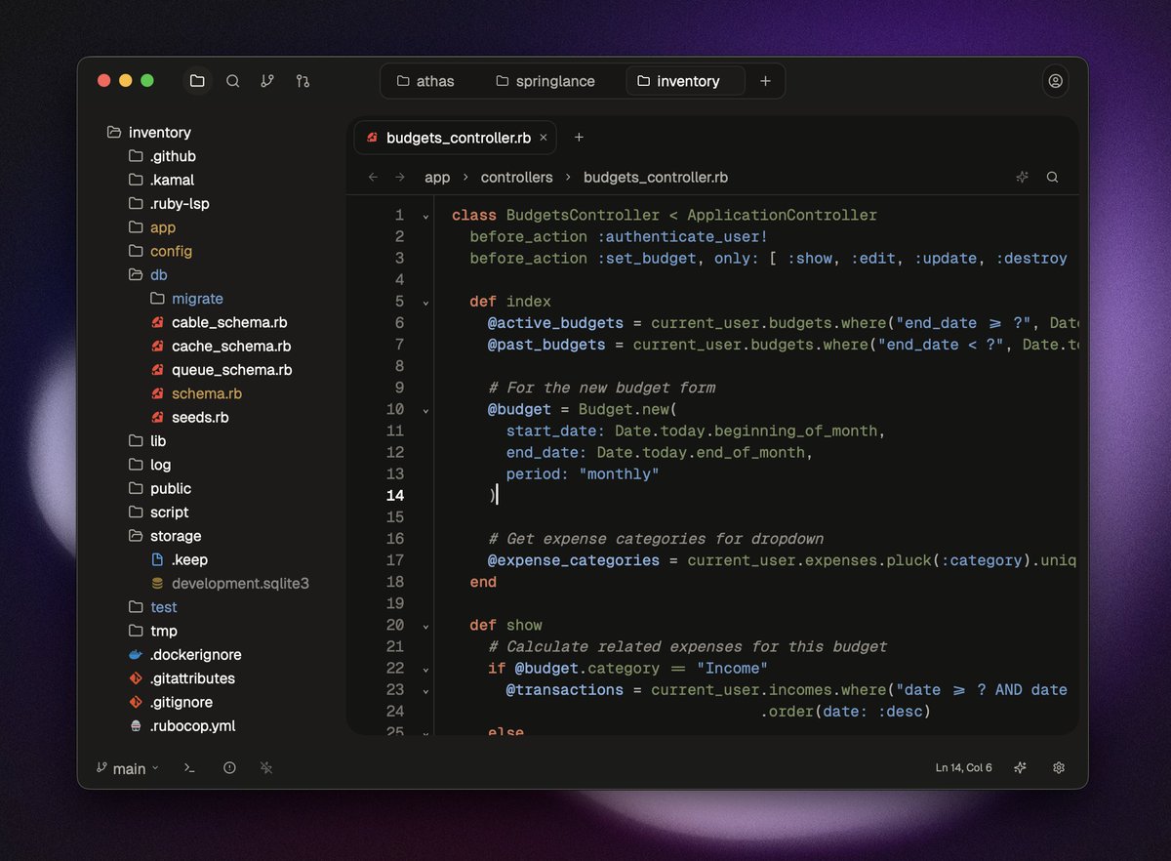Open cable_schema.rb file

click(219, 322)
